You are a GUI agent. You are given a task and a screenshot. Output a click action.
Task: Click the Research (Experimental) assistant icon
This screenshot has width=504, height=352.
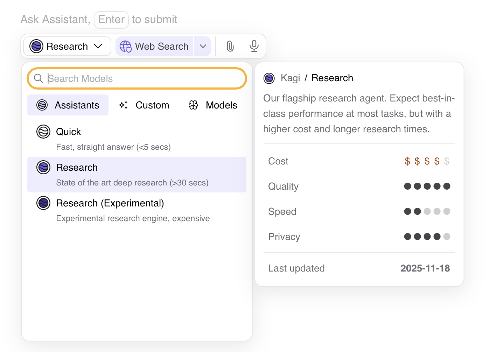coord(43,203)
